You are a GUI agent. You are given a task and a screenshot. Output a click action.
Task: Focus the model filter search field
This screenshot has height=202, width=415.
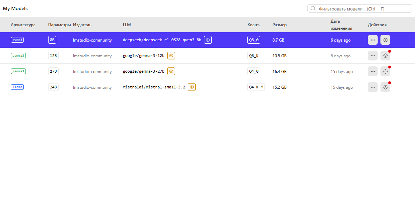click(x=363, y=9)
